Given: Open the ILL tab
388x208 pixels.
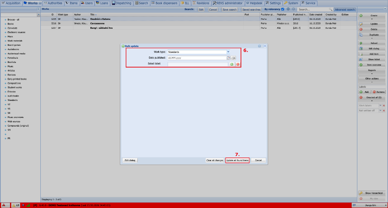Looking at the screenshot, I should tap(185, 3).
